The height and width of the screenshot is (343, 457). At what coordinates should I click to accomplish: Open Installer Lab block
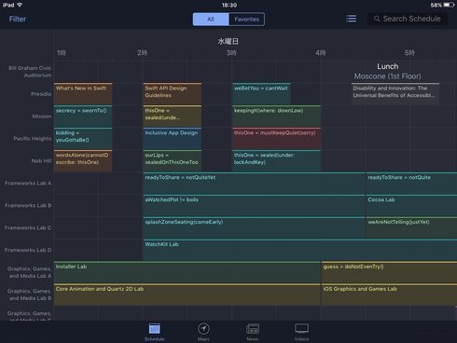coord(187,272)
